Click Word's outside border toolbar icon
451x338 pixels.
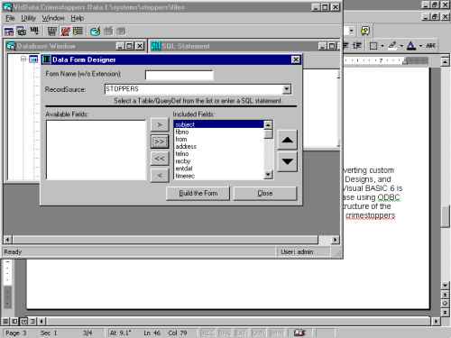[x=373, y=46]
